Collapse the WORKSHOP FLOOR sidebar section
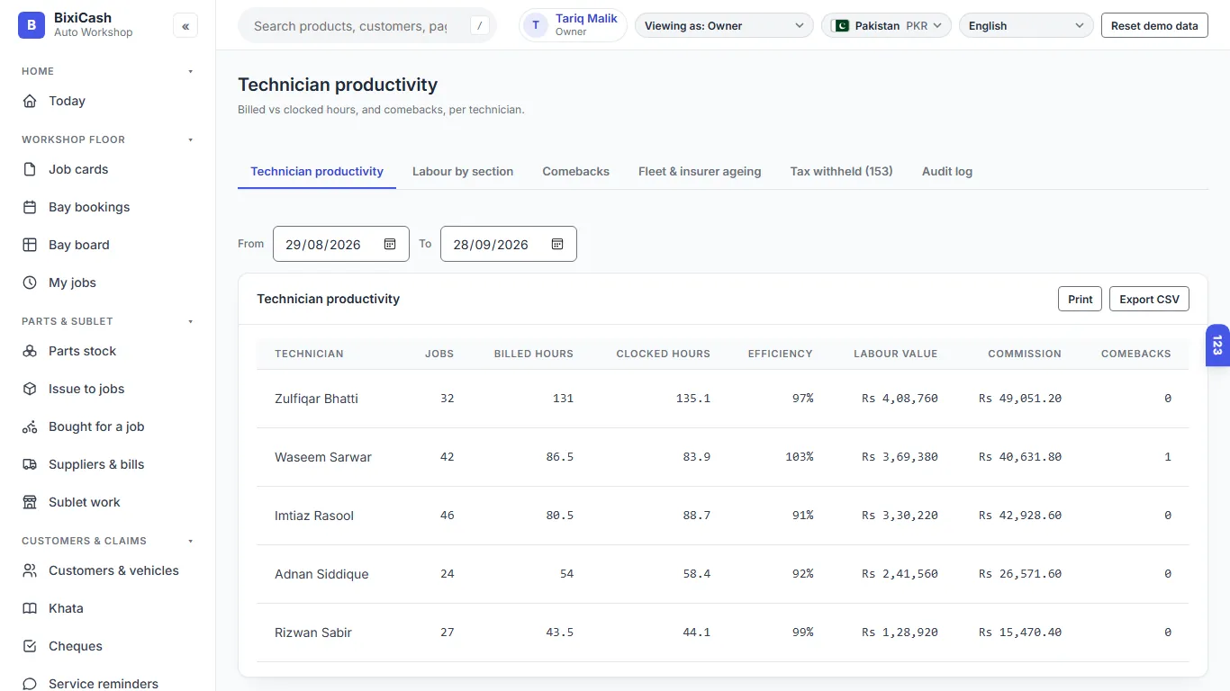 190,139
